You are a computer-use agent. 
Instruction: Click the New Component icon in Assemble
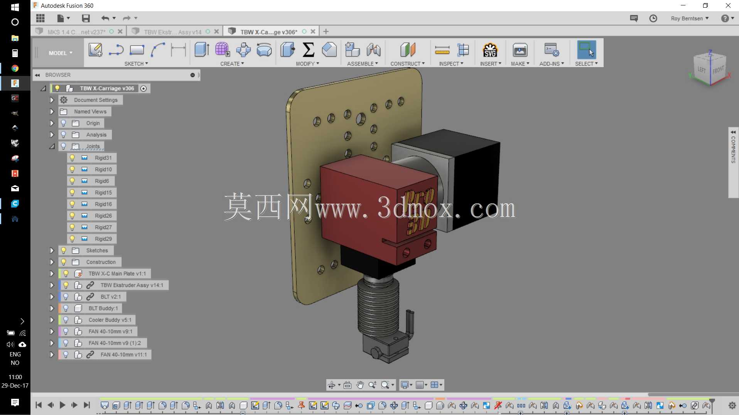point(352,50)
